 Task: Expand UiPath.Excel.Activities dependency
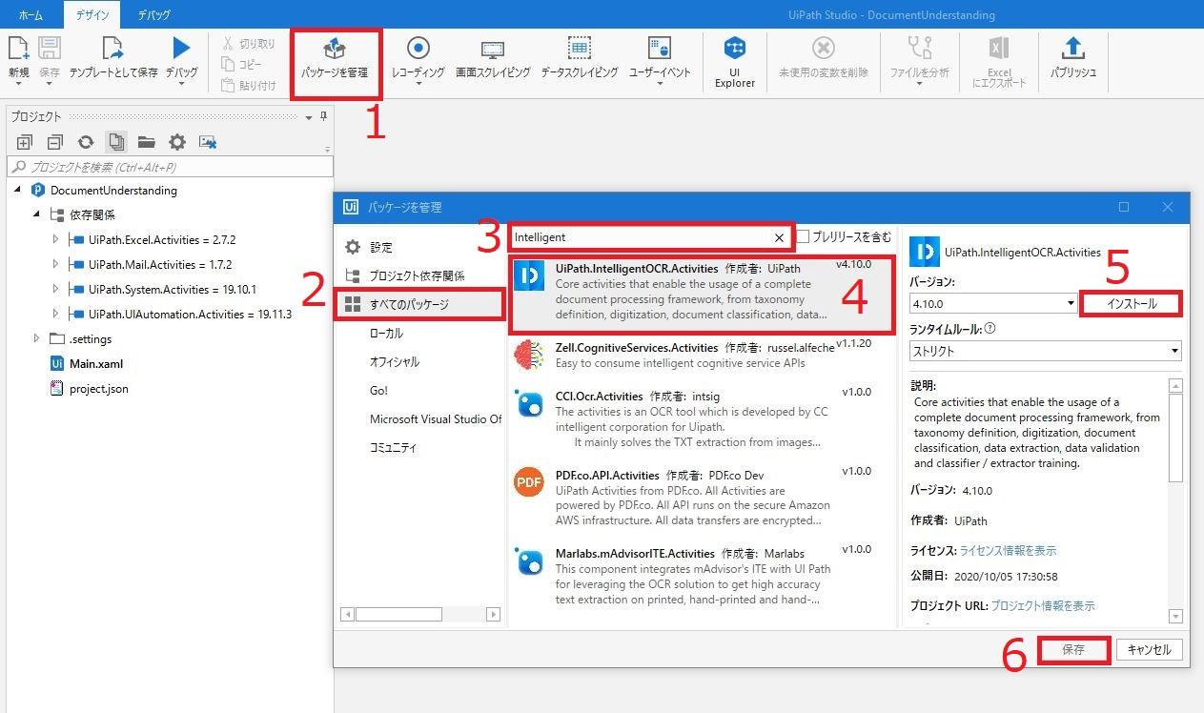coord(55,240)
